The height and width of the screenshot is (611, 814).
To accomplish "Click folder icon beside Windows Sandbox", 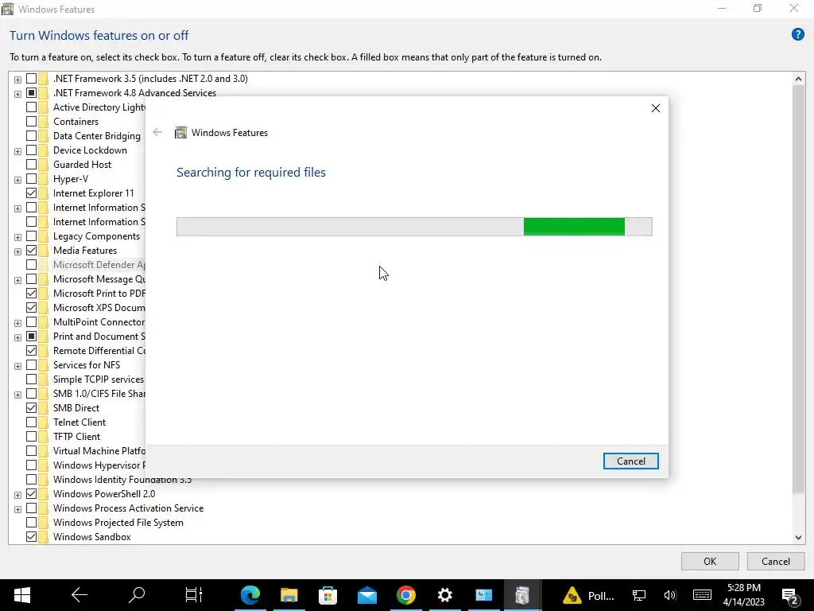I will click(x=44, y=537).
